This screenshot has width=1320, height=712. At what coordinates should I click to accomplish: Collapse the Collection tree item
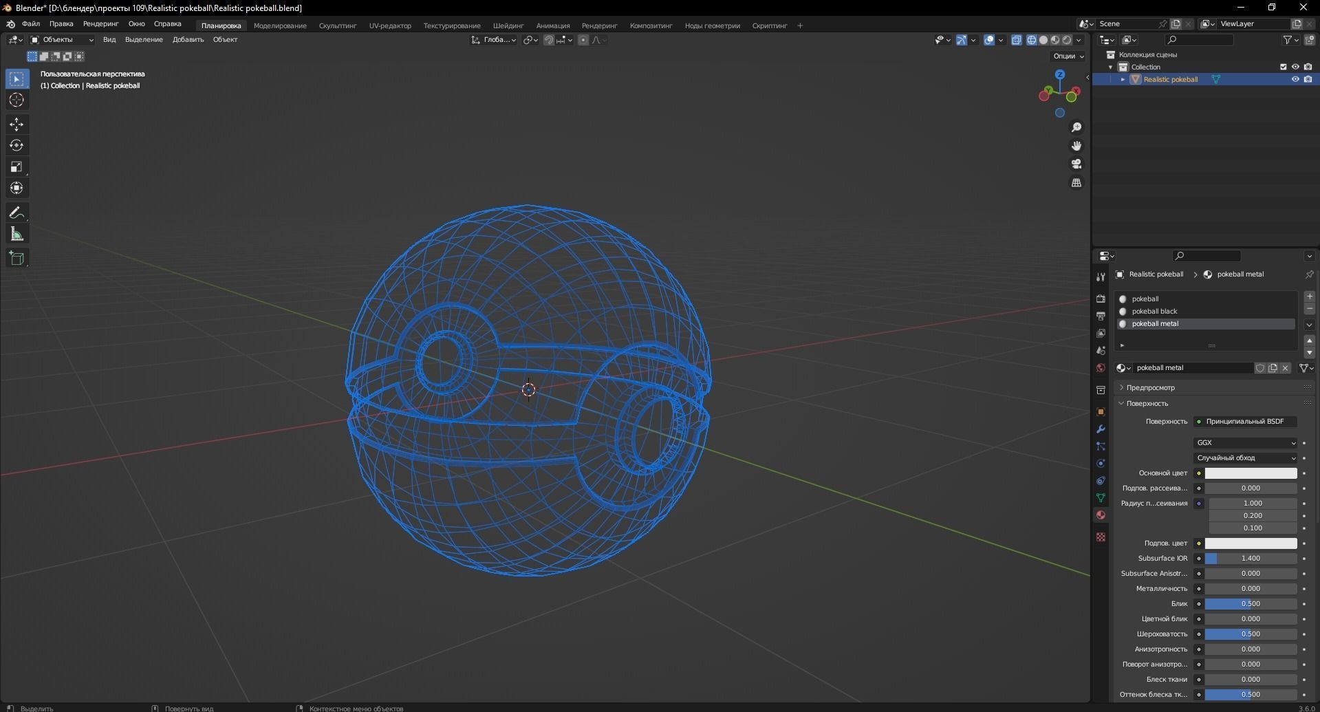pos(1111,67)
